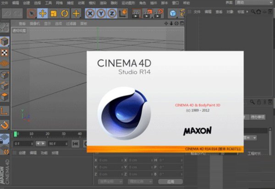Open the 文件 menu in main menu bar
The width and height of the screenshot is (275, 189).
5,3
